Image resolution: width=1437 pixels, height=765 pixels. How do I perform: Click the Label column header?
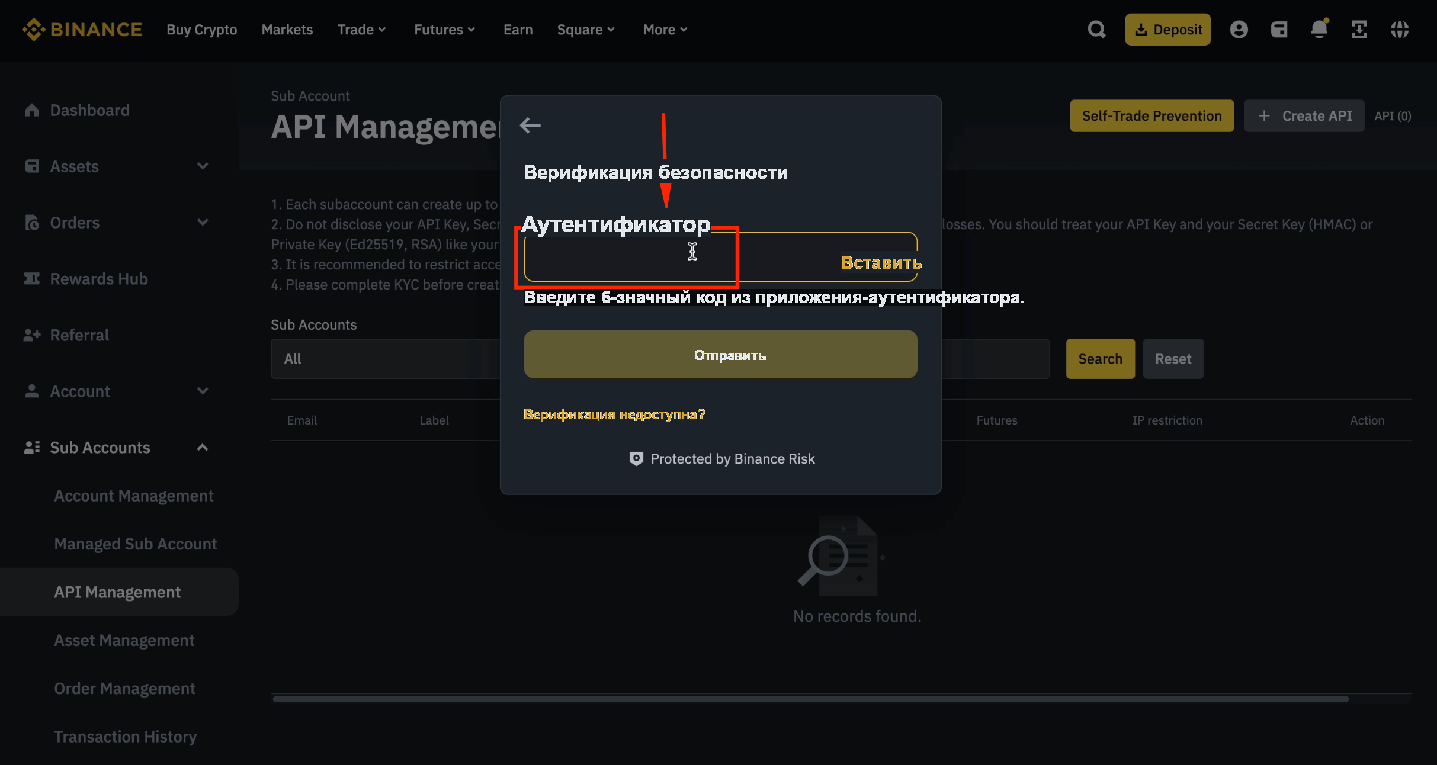pos(434,420)
